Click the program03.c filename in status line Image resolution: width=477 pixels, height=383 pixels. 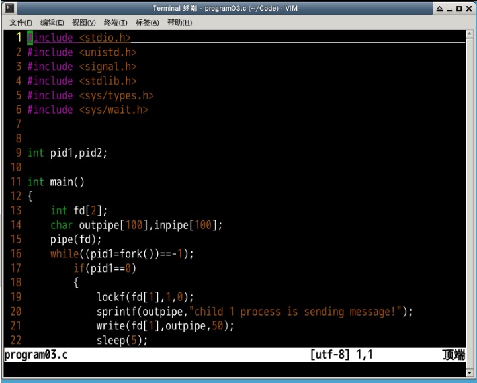click(36, 355)
